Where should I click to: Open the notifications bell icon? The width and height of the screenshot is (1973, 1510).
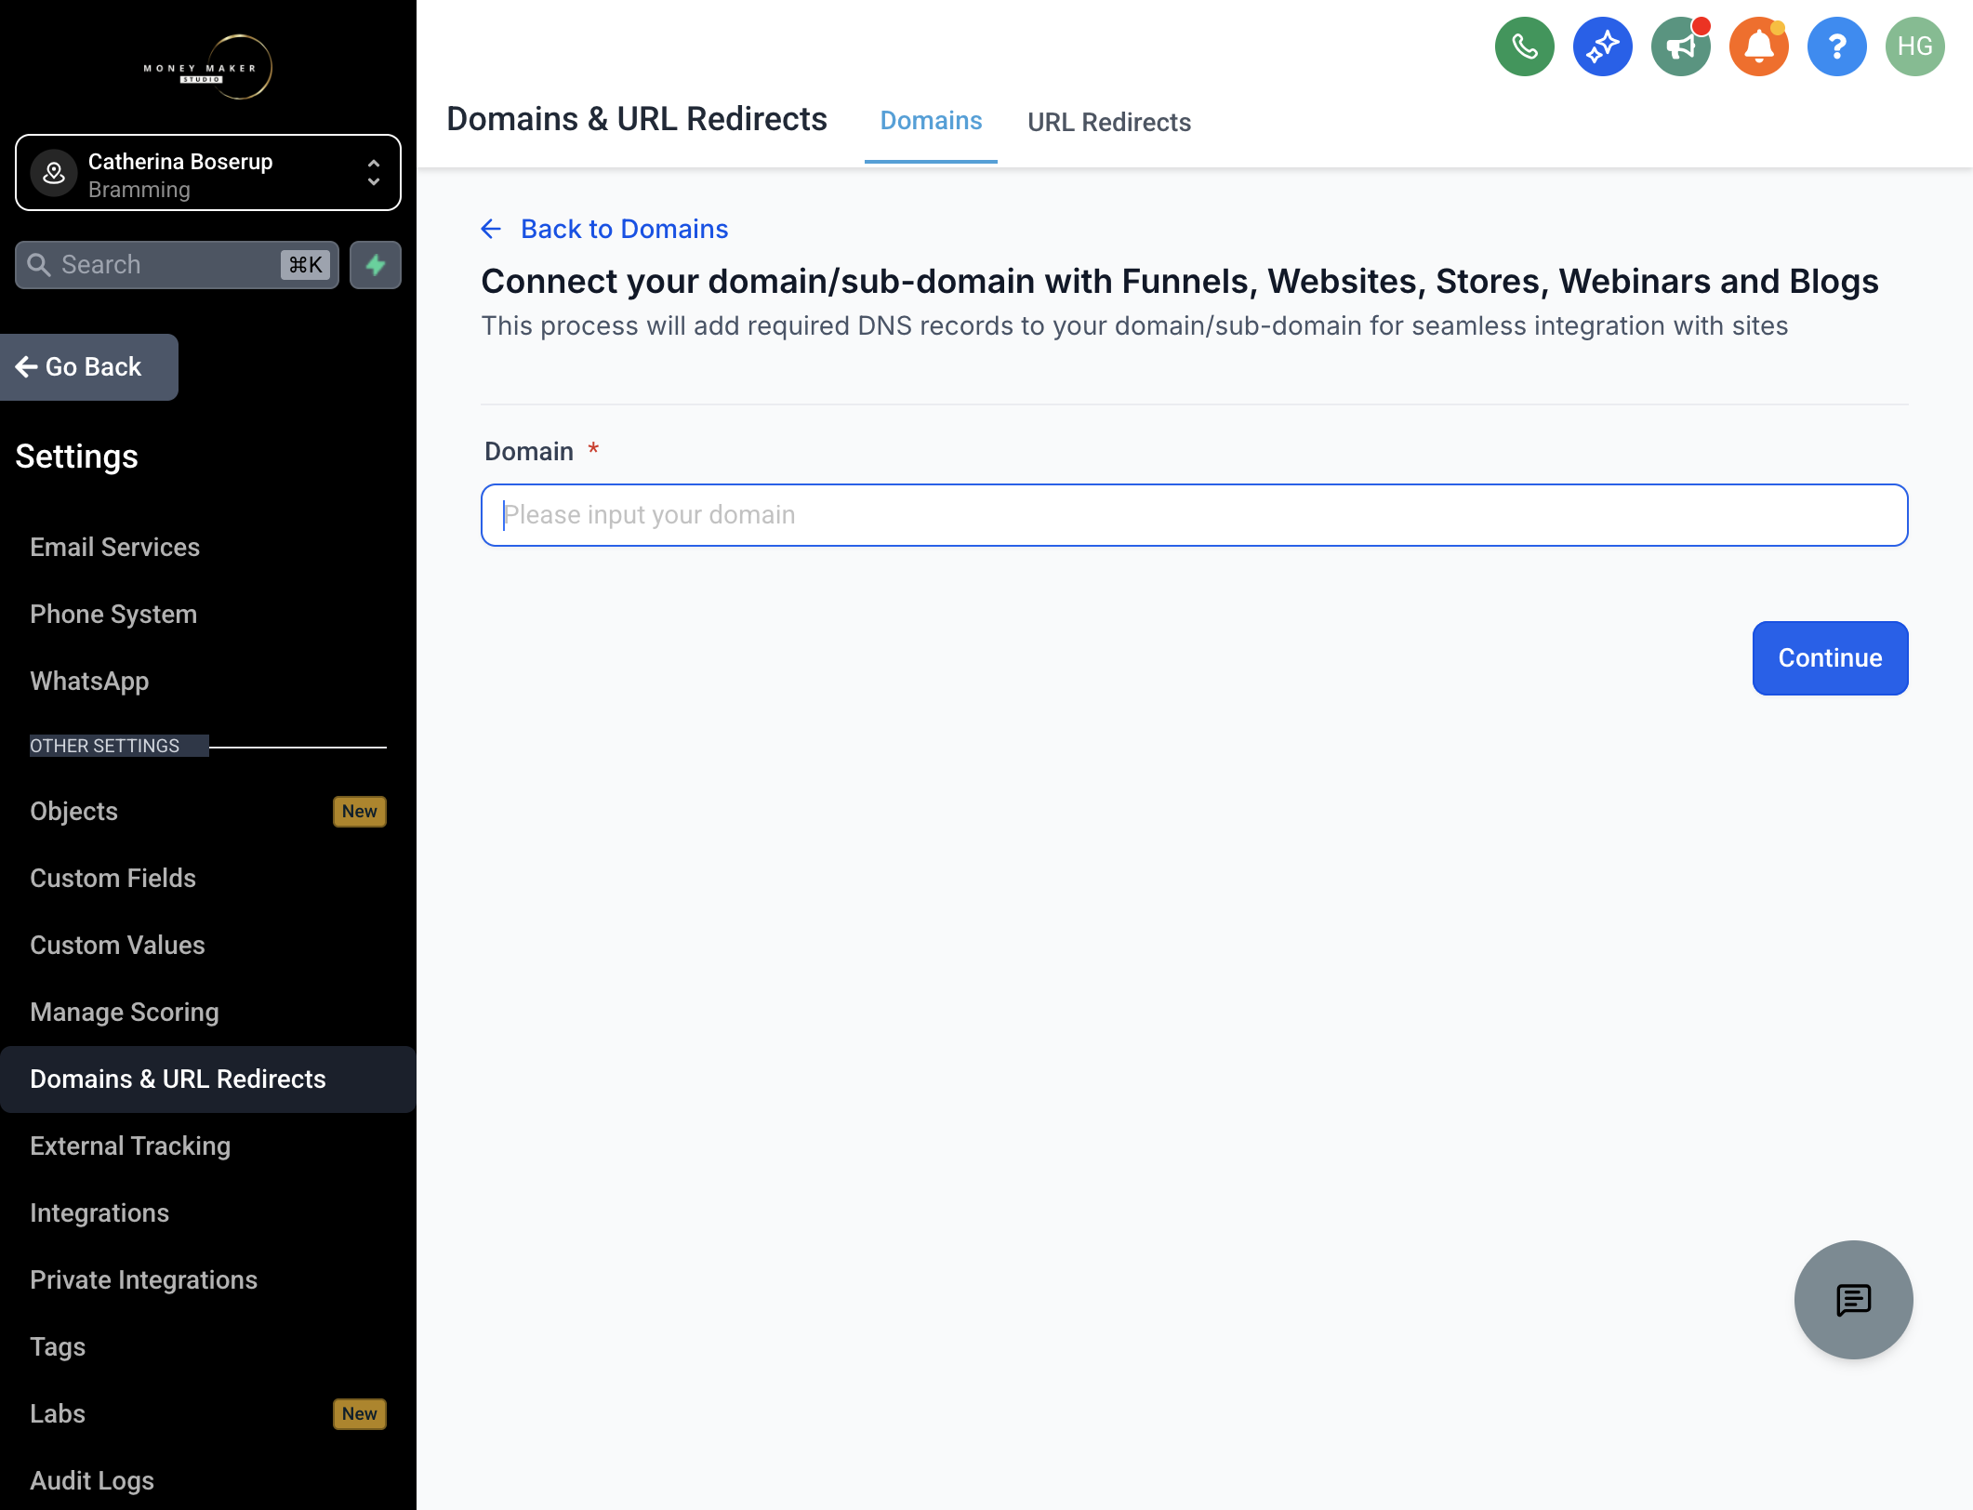(1758, 46)
